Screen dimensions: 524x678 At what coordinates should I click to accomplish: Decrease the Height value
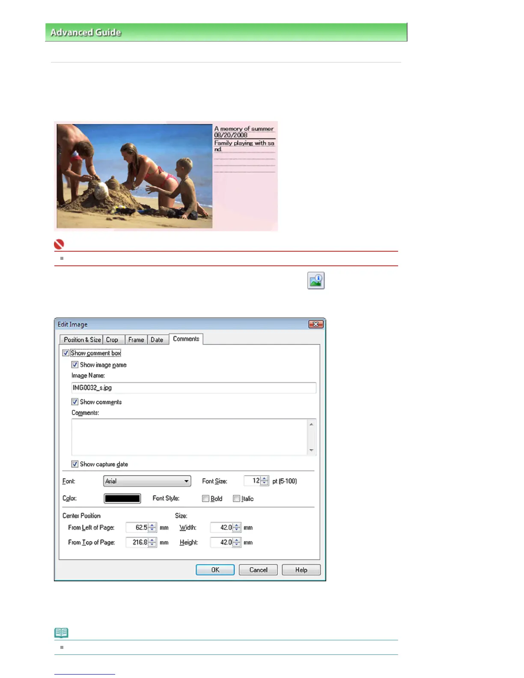237,545
